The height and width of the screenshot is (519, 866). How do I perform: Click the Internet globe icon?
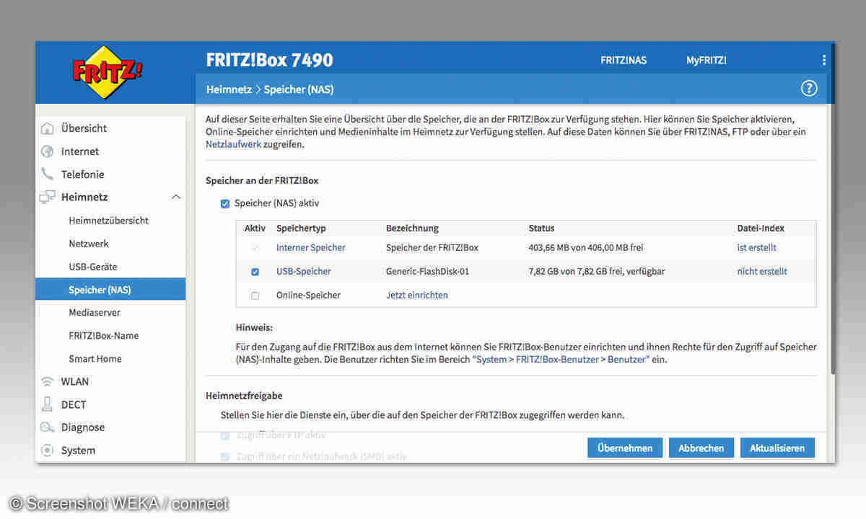(48, 151)
